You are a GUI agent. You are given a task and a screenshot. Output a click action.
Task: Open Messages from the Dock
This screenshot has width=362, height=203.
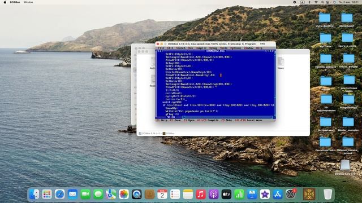pos(98,195)
